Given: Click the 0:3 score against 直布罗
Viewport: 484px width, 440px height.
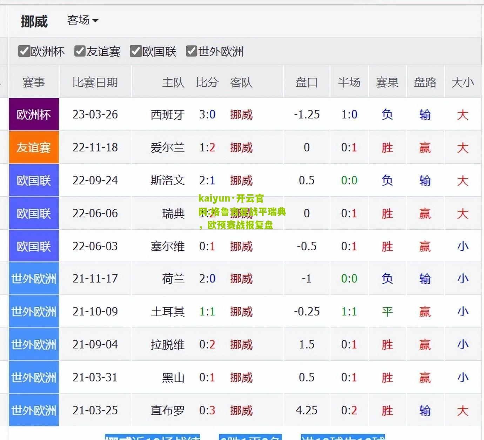Looking at the screenshot, I should tap(207, 410).
